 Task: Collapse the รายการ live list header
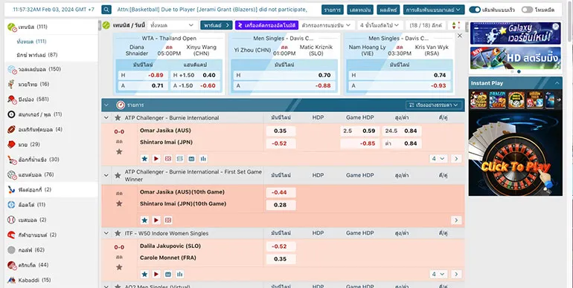(x=106, y=105)
